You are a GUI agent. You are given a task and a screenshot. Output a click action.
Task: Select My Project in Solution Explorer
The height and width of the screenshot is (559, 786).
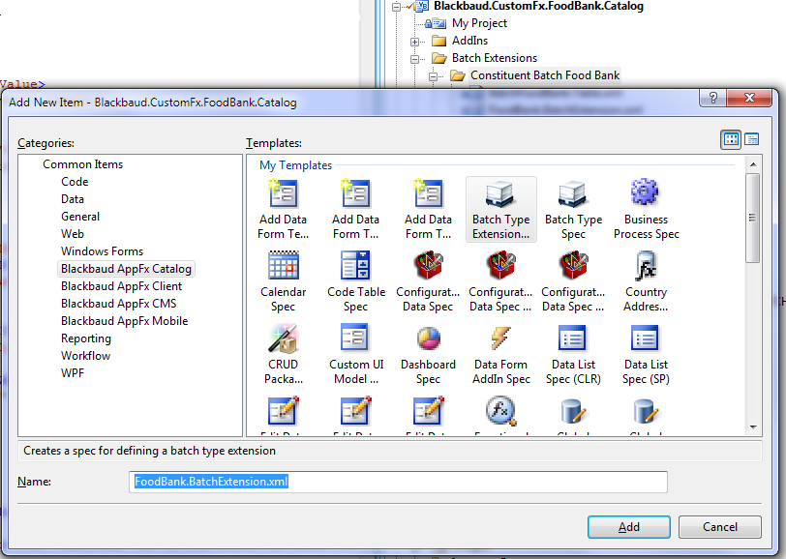pos(479,23)
